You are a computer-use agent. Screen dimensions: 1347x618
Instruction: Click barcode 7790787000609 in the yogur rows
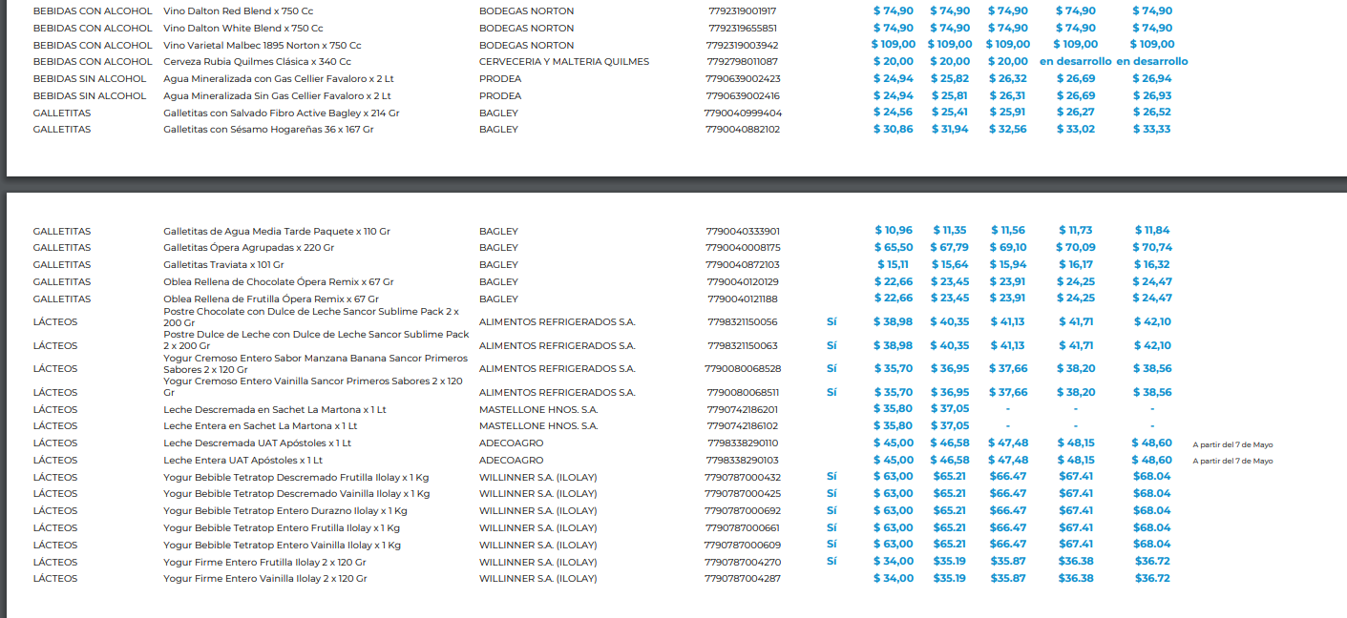[x=742, y=545]
